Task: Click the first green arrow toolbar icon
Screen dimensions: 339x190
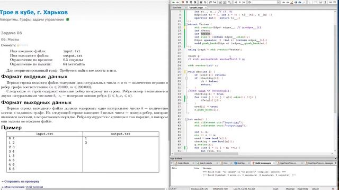Action: click(x=173, y=2)
